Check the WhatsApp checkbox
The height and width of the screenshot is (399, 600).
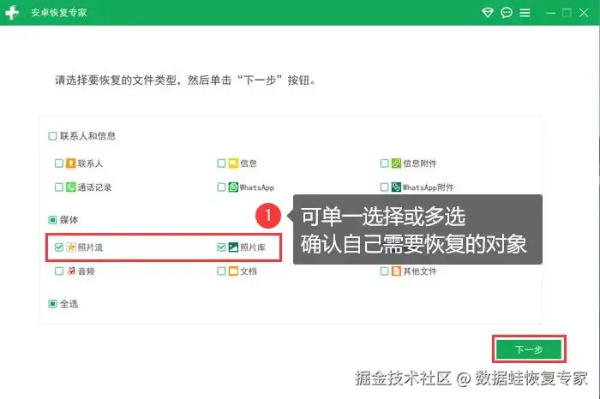pyautogui.click(x=221, y=188)
